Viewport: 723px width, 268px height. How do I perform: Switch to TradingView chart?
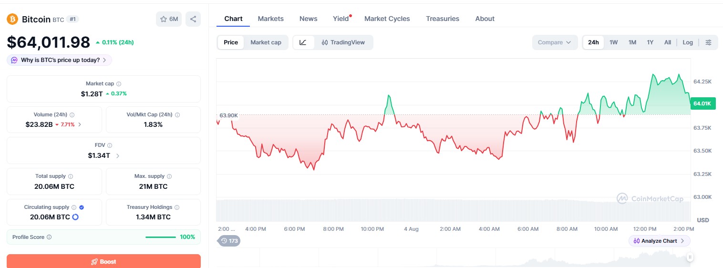[x=343, y=42]
